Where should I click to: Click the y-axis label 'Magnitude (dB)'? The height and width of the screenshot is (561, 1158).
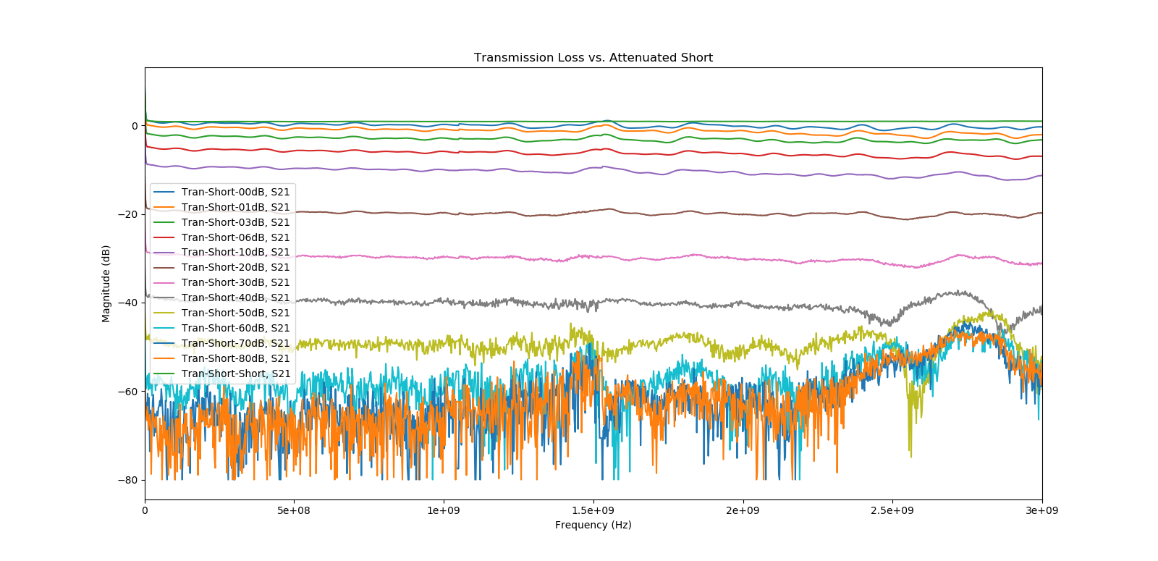coord(106,284)
